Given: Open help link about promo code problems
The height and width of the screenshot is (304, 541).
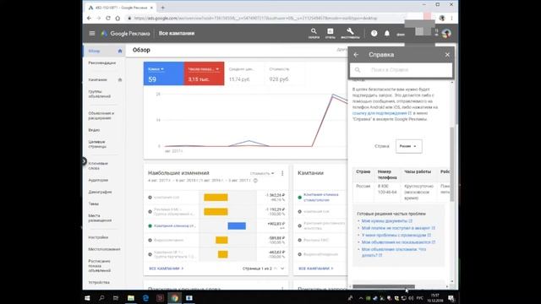Looking at the screenshot, I should click(396, 235).
